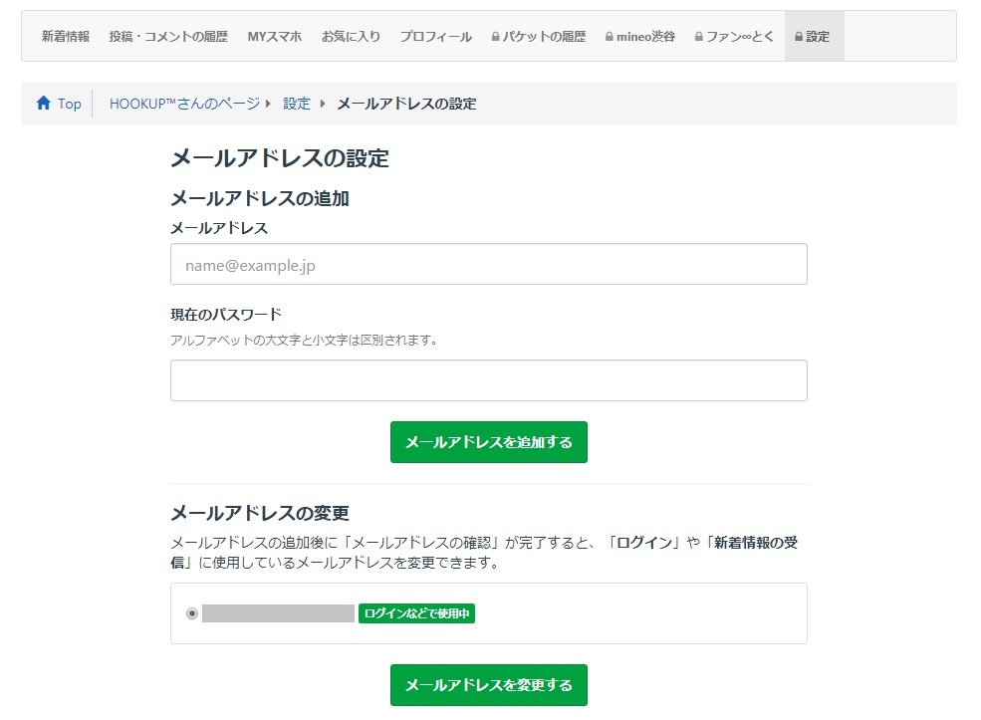Image resolution: width=981 pixels, height=720 pixels.
Task: Click the home icon beside Top
Action: (43, 104)
